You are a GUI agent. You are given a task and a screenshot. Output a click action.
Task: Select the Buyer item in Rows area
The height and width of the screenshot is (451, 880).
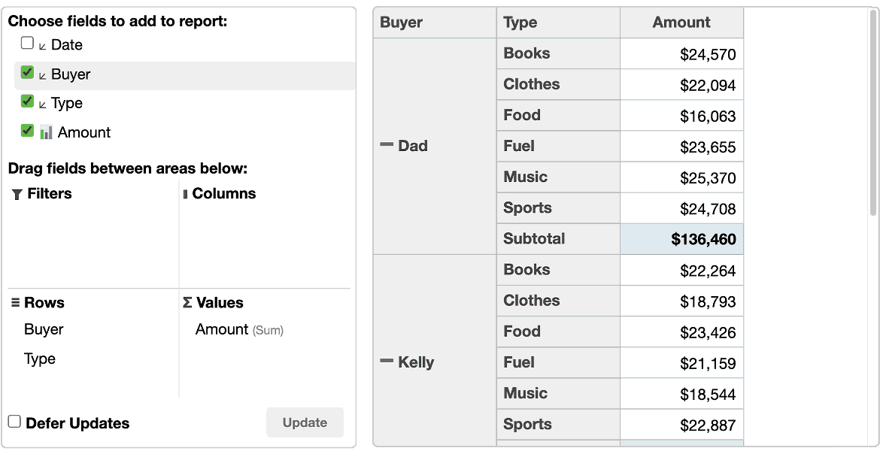coord(44,329)
